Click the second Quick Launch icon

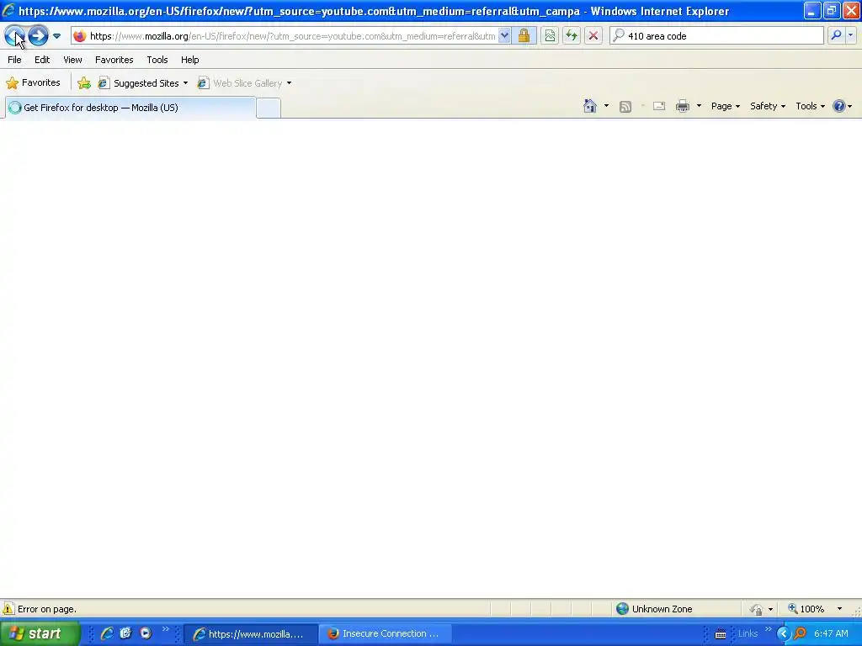click(x=126, y=633)
